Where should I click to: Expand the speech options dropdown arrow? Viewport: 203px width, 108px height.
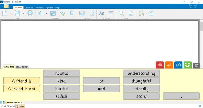47,13
